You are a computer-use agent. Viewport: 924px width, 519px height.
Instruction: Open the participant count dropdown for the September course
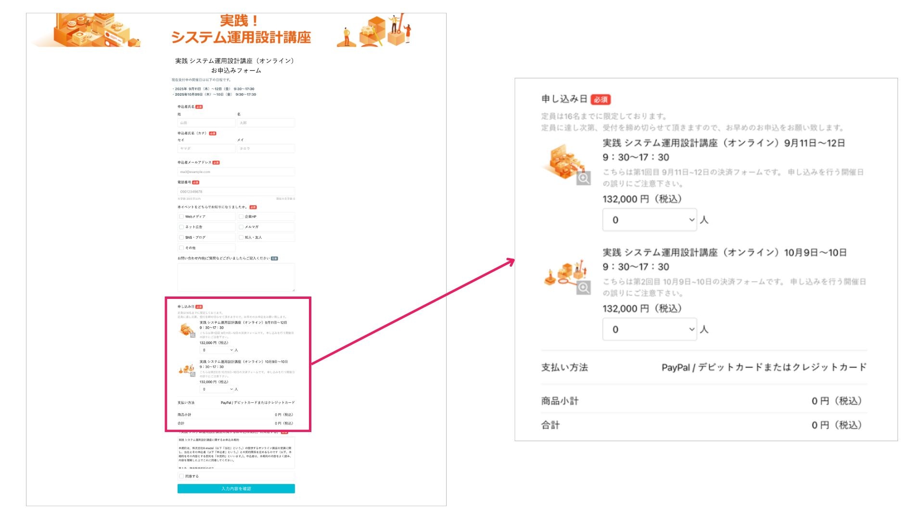[649, 220]
